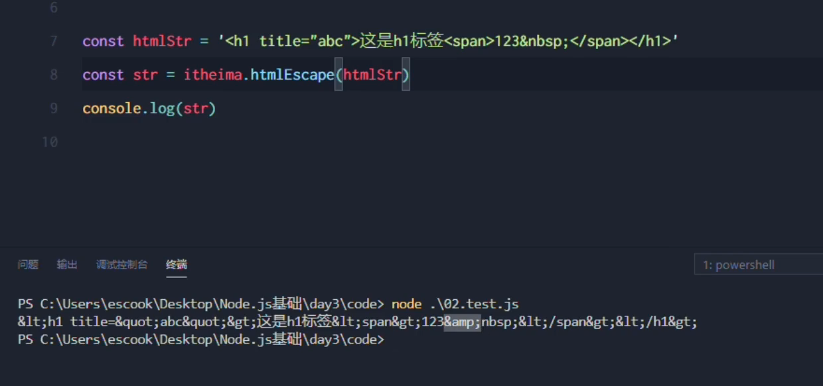Click the last terminal prompt line

[201, 340]
